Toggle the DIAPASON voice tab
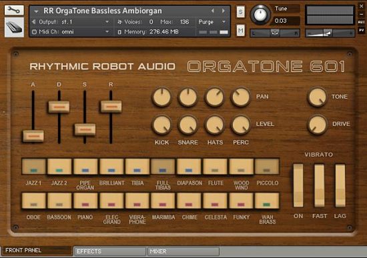 pos(189,167)
